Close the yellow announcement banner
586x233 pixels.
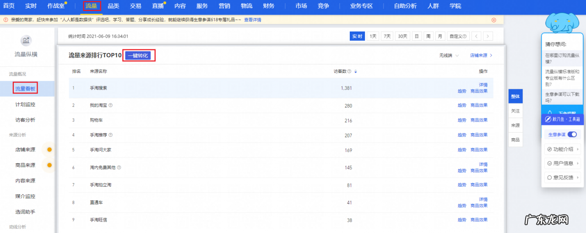494,20
